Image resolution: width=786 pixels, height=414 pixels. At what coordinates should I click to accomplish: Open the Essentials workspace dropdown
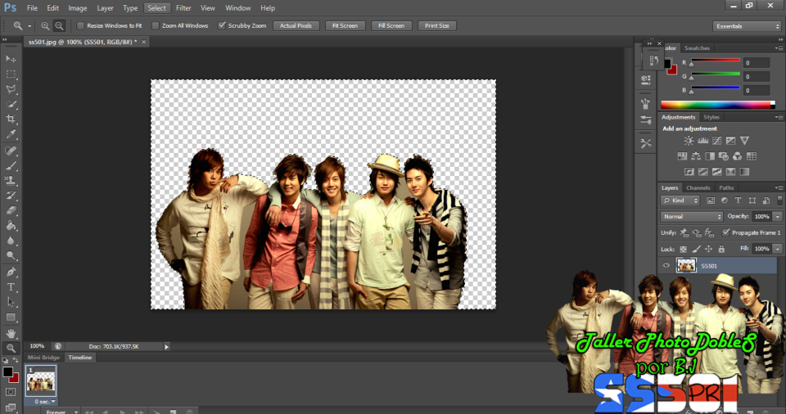pyautogui.click(x=747, y=26)
